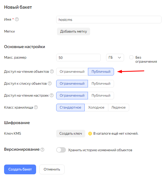Select Публичный for settings read access

coord(101,96)
